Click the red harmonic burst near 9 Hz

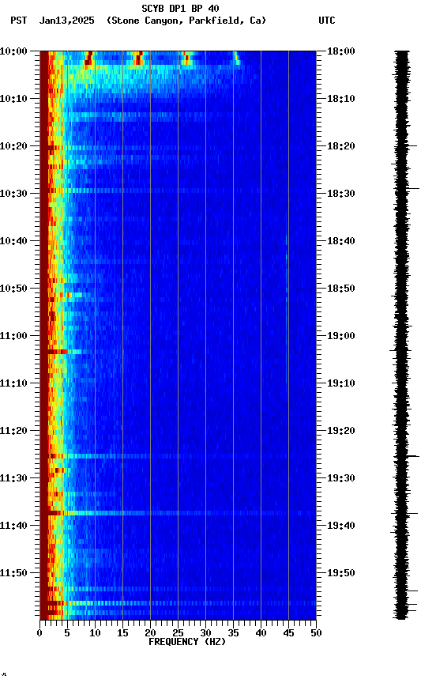click(x=88, y=58)
